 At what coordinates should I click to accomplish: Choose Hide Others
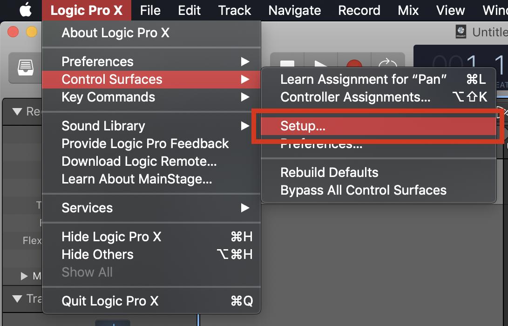tap(151, 254)
